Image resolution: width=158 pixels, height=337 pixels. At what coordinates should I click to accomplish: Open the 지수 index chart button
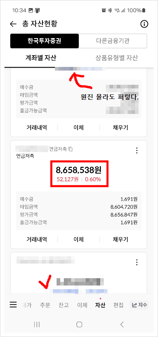139,305
